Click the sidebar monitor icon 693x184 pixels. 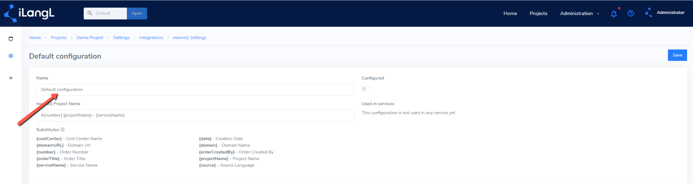pyautogui.click(x=11, y=39)
